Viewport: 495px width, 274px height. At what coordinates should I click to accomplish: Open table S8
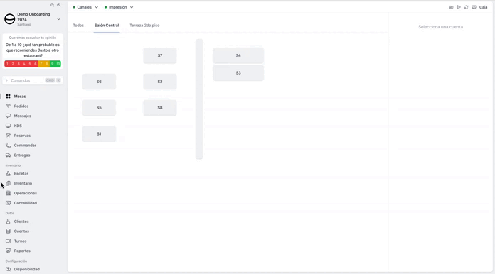(160, 108)
